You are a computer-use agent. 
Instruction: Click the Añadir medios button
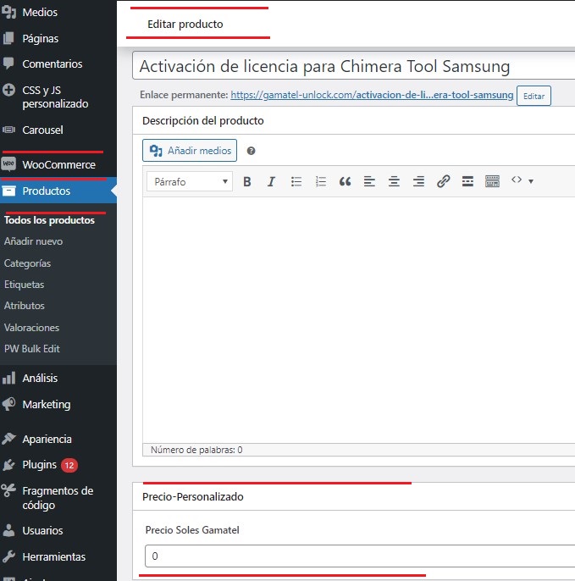tap(190, 151)
